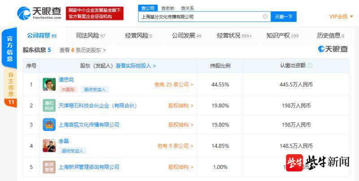359x181 pixels.
Task: Open the 公司发展 tab
Action: pos(187,36)
